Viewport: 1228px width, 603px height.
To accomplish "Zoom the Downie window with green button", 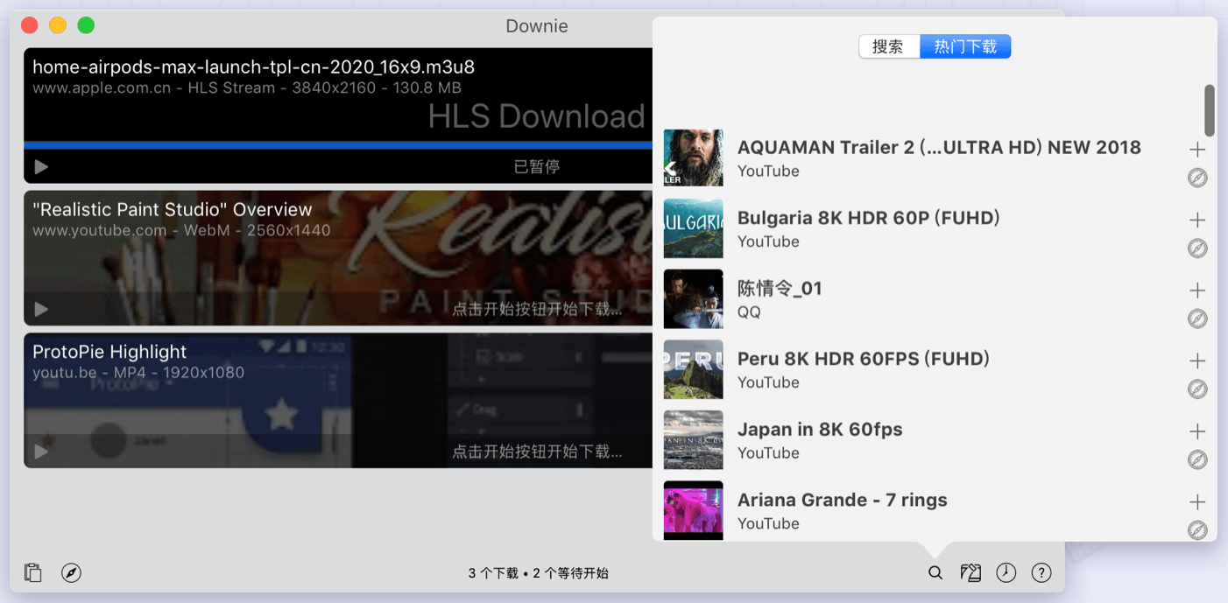I will point(86,25).
